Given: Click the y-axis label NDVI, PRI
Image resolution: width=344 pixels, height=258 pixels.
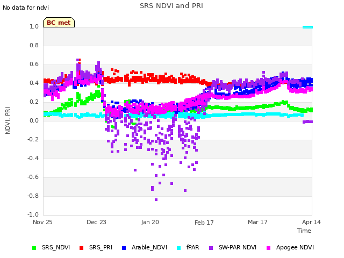Looking at the screenshot, I should tap(8, 120).
